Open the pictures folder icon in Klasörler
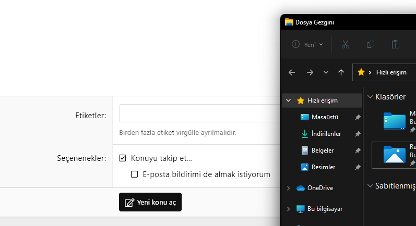Screen dimensions: 416x226 coord(394,155)
